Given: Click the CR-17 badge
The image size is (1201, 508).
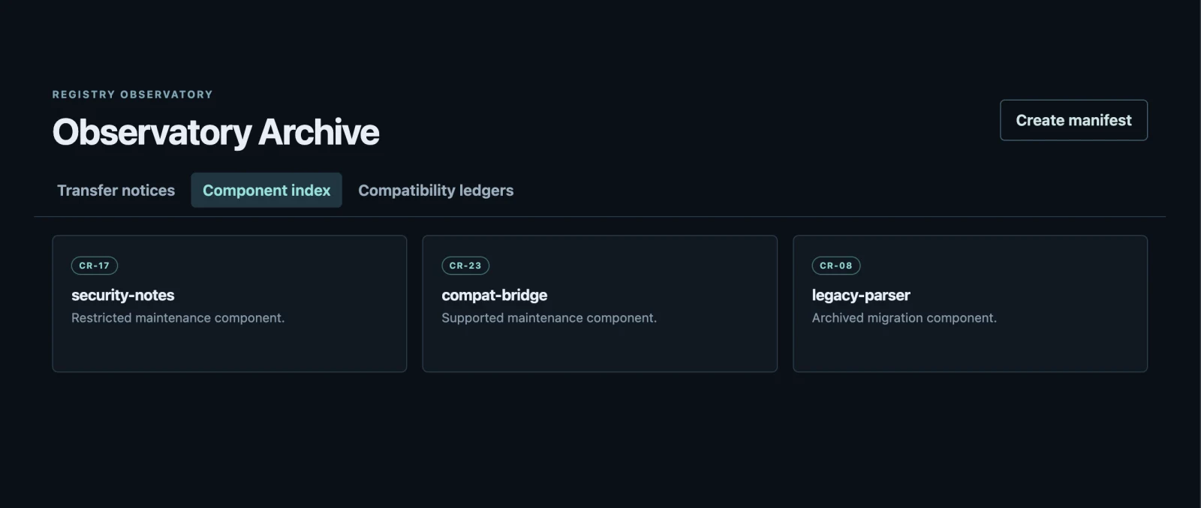Looking at the screenshot, I should click(95, 266).
